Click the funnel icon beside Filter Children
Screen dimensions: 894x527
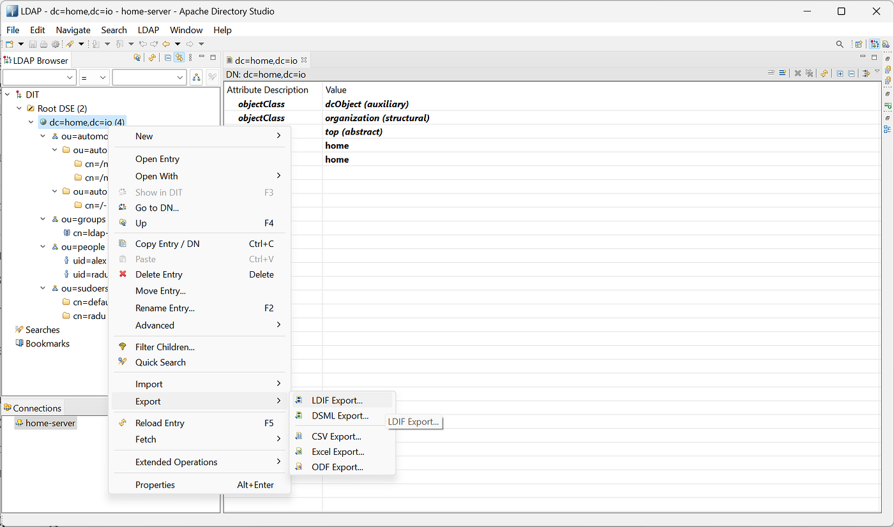pyautogui.click(x=123, y=347)
